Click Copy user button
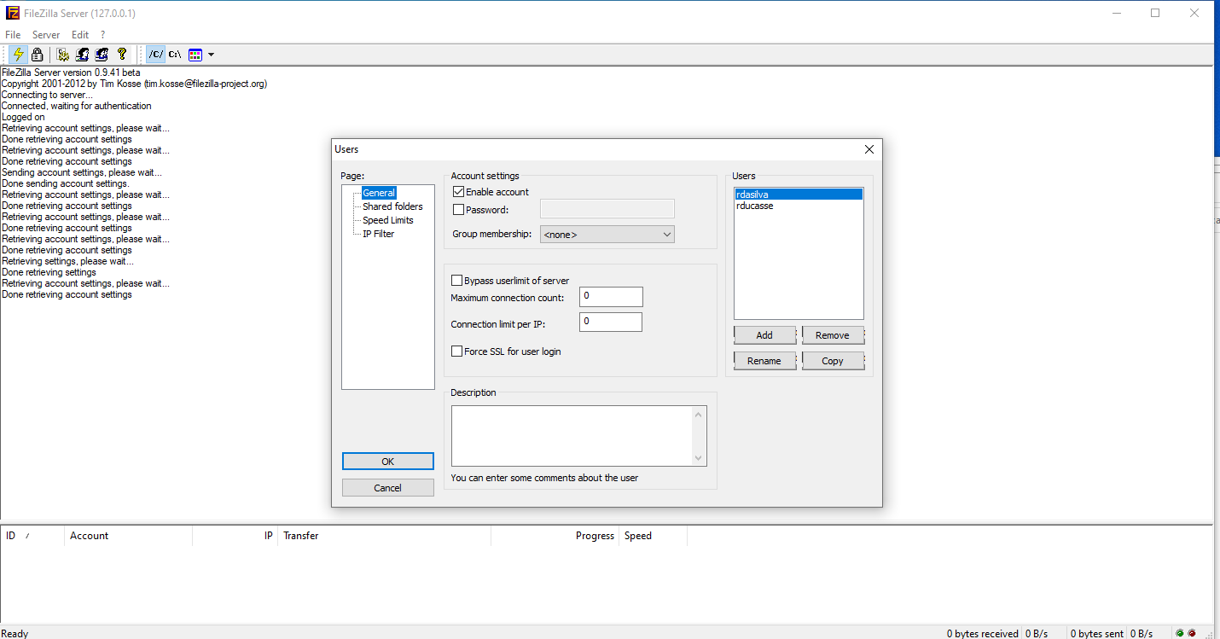 point(833,361)
